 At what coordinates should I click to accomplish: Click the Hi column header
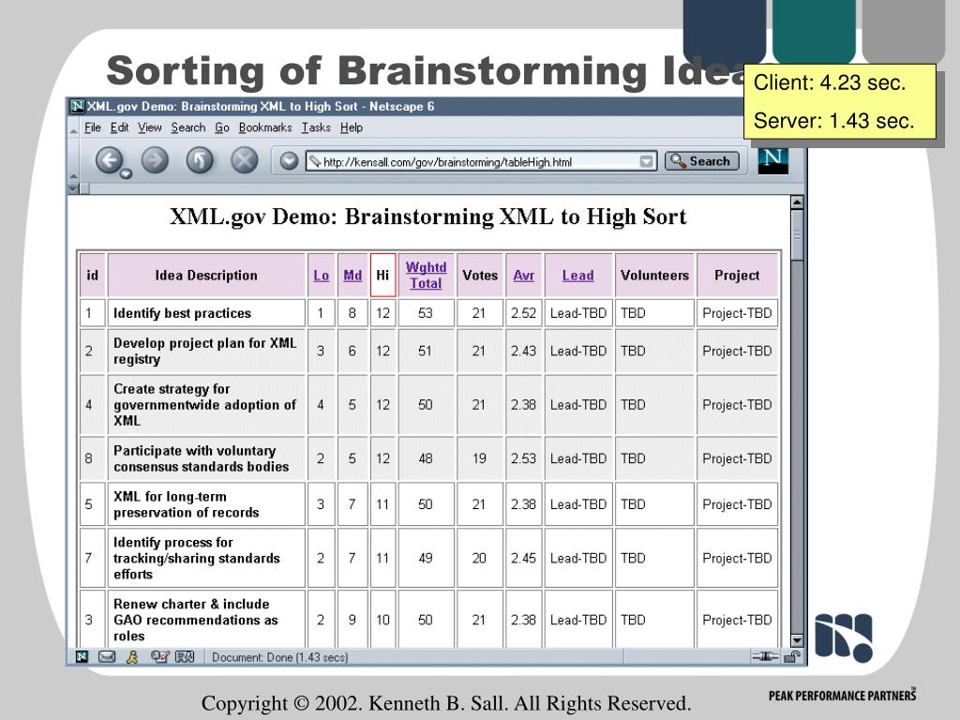pos(382,275)
